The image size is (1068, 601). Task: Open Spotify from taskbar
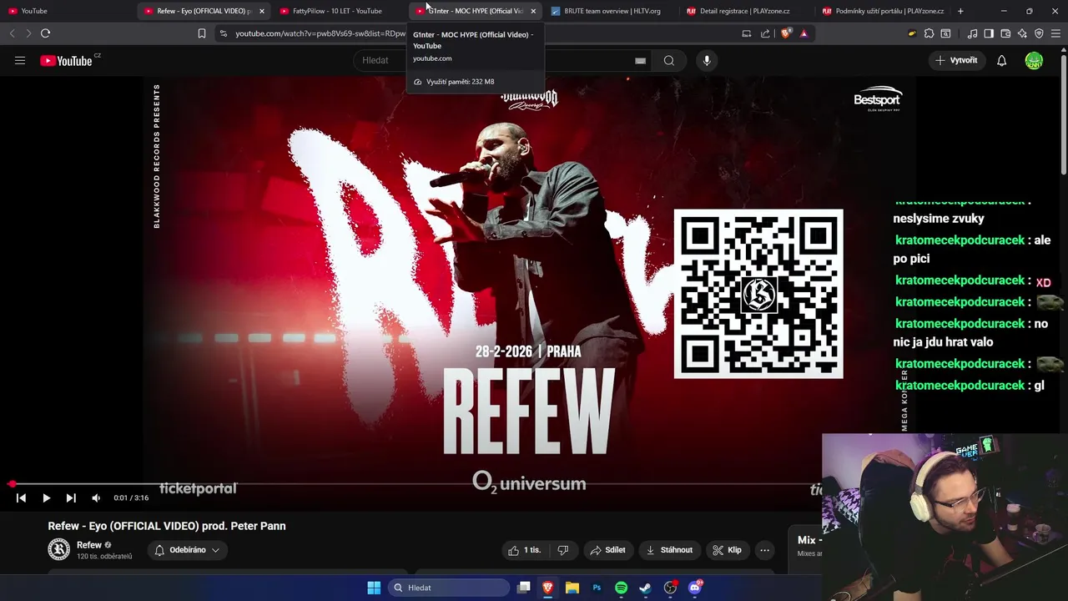pyautogui.click(x=621, y=588)
